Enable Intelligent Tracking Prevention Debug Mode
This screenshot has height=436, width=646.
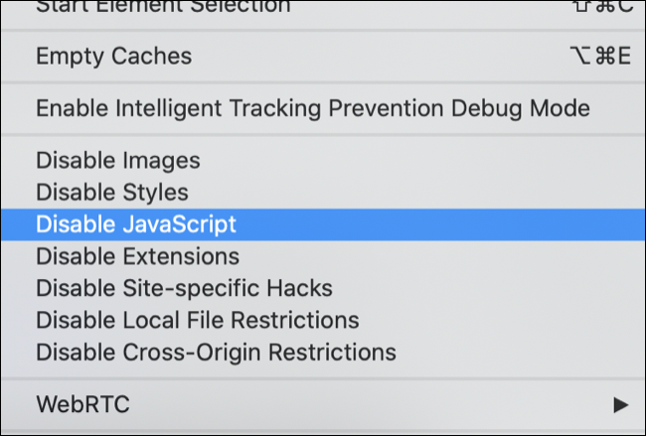point(313,107)
